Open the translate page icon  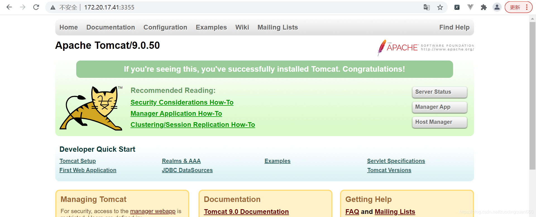click(x=427, y=7)
